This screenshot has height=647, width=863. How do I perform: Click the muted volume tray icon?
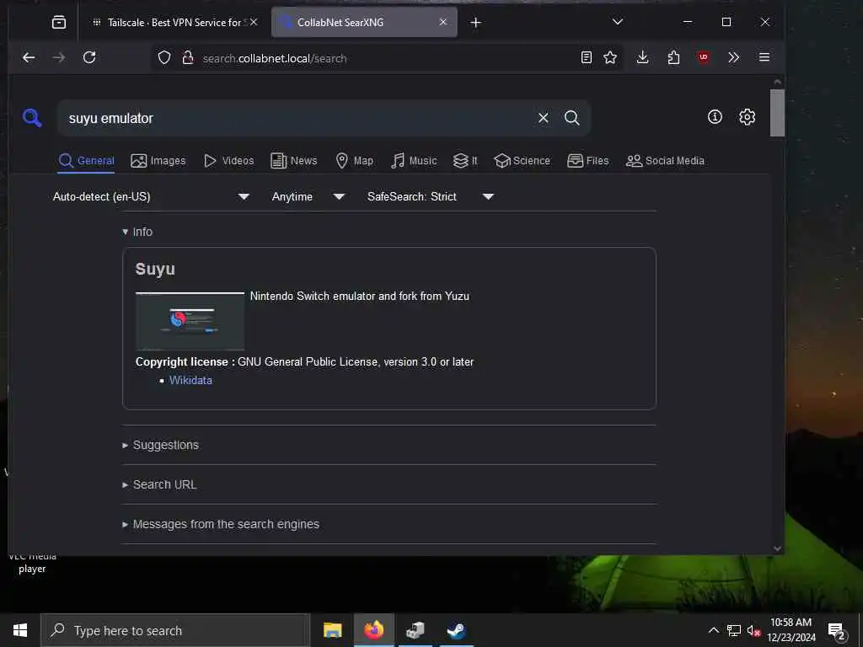pos(753,630)
